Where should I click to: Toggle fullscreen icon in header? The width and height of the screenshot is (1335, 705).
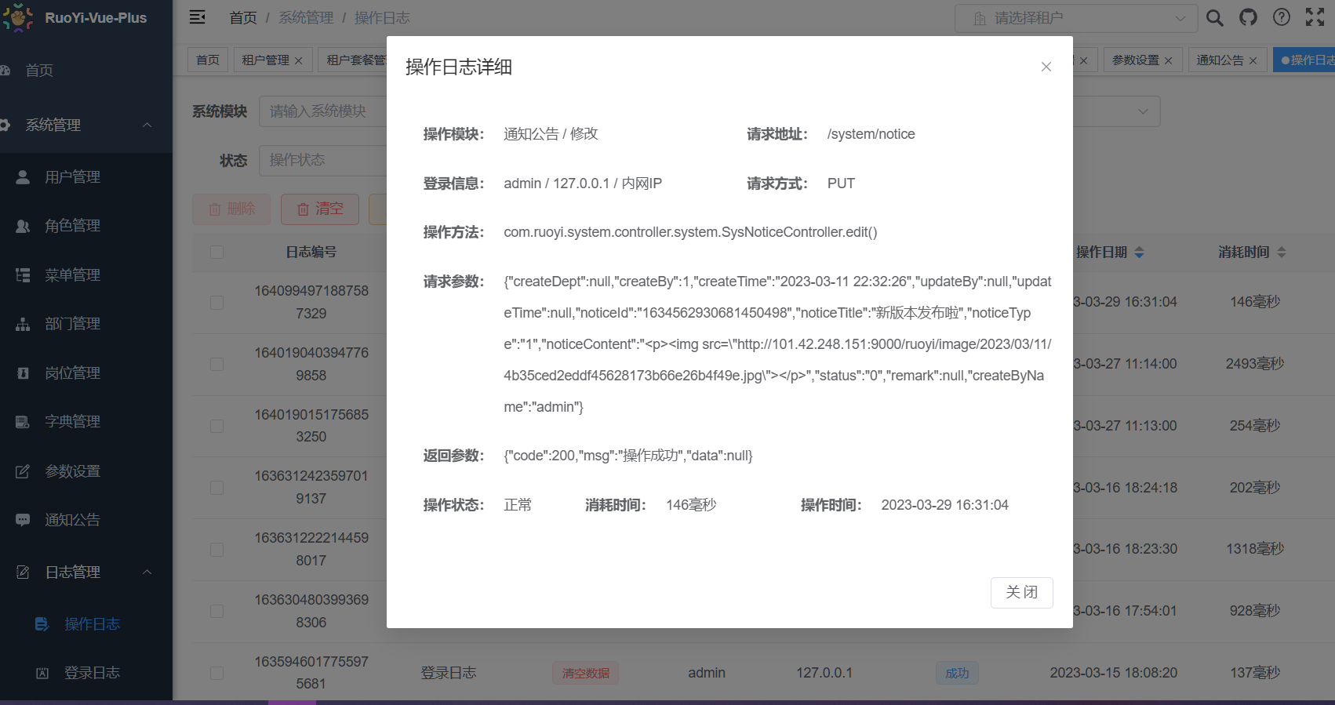coord(1315,17)
